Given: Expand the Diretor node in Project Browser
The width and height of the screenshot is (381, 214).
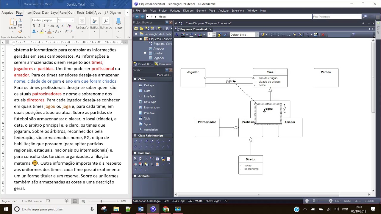Looking at the screenshot, I should click(145, 53).
